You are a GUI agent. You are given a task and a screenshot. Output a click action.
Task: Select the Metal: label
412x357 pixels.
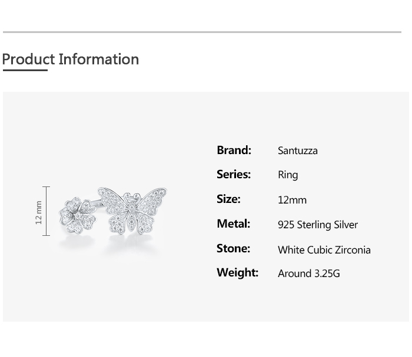pyautogui.click(x=233, y=224)
